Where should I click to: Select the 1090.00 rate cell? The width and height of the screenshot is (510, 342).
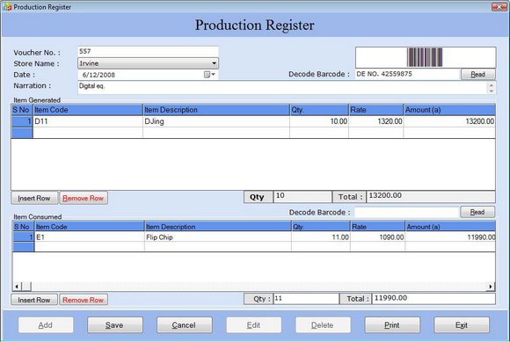click(377, 237)
